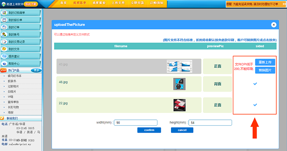Viewport: 287px width, 151px height.
Task: Open the 我要落单 navigation tab
Action: [80, 3]
